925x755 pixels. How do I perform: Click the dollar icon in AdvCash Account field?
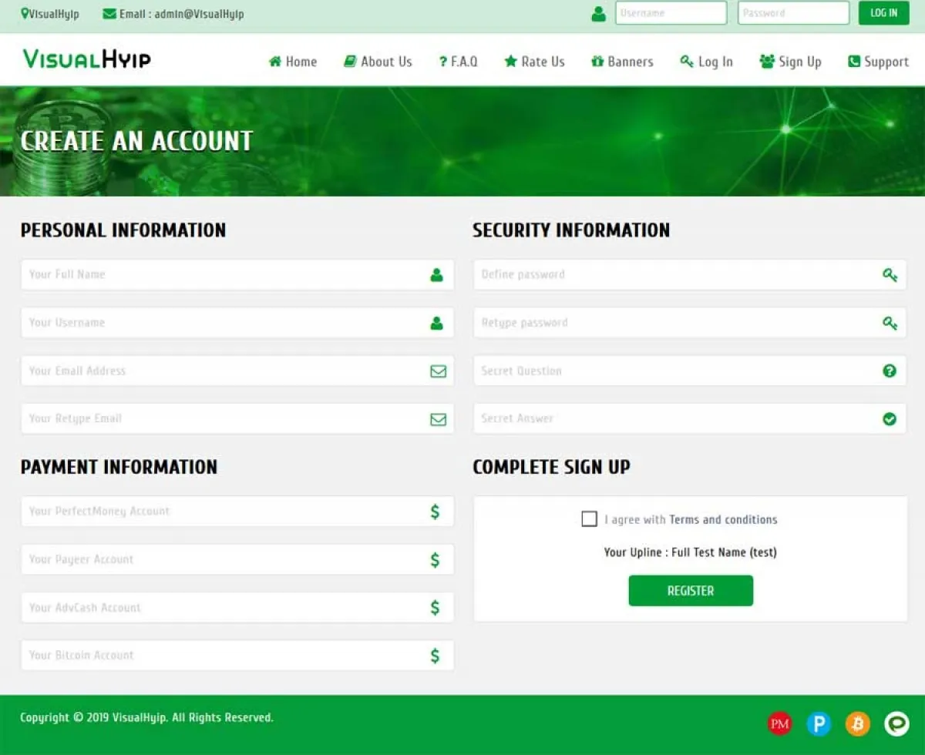435,608
